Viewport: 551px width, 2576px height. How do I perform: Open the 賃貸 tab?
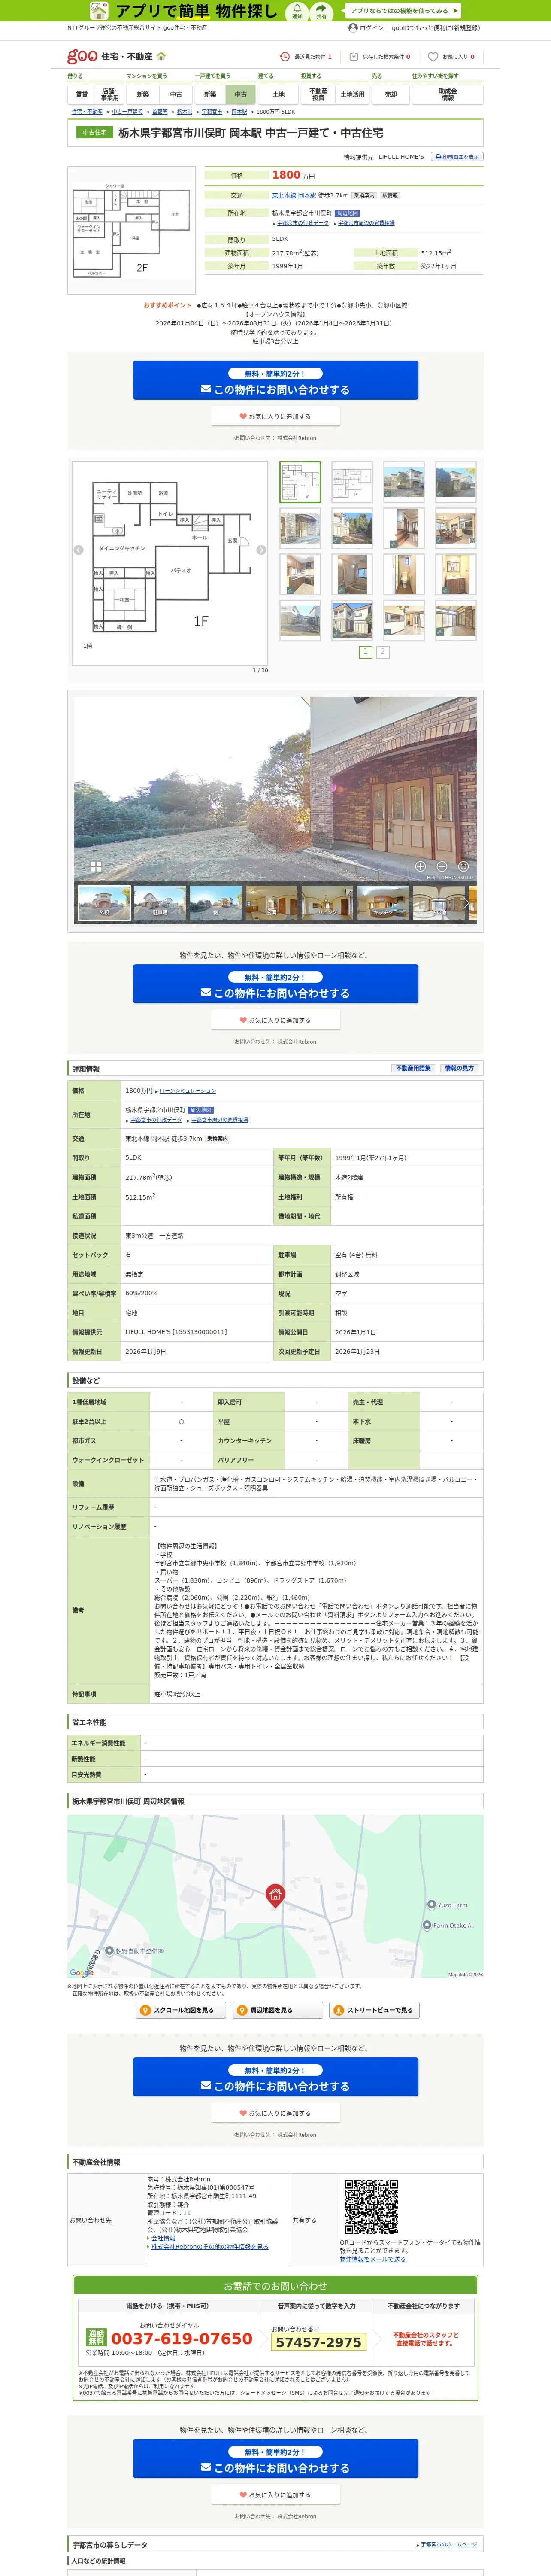82,95
